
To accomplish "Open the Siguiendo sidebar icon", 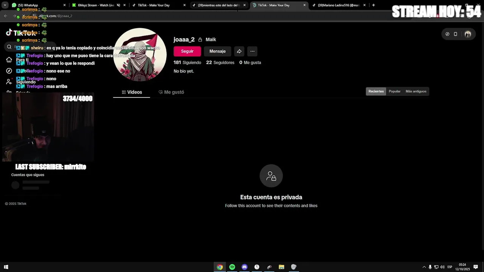I will click(9, 82).
